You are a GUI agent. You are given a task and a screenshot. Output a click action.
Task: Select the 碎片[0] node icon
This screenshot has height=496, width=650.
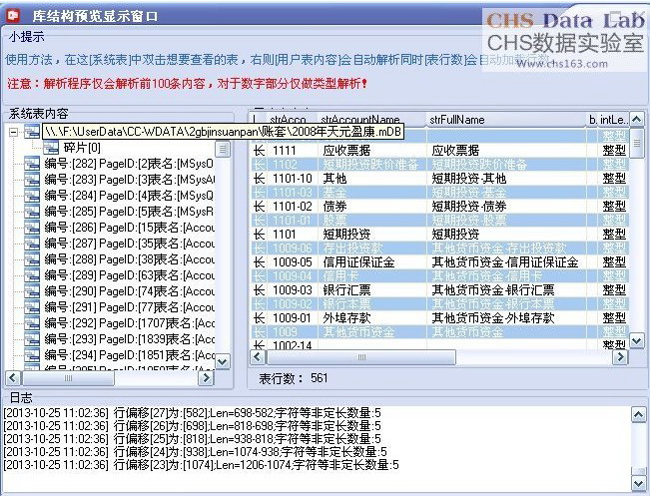click(x=51, y=148)
